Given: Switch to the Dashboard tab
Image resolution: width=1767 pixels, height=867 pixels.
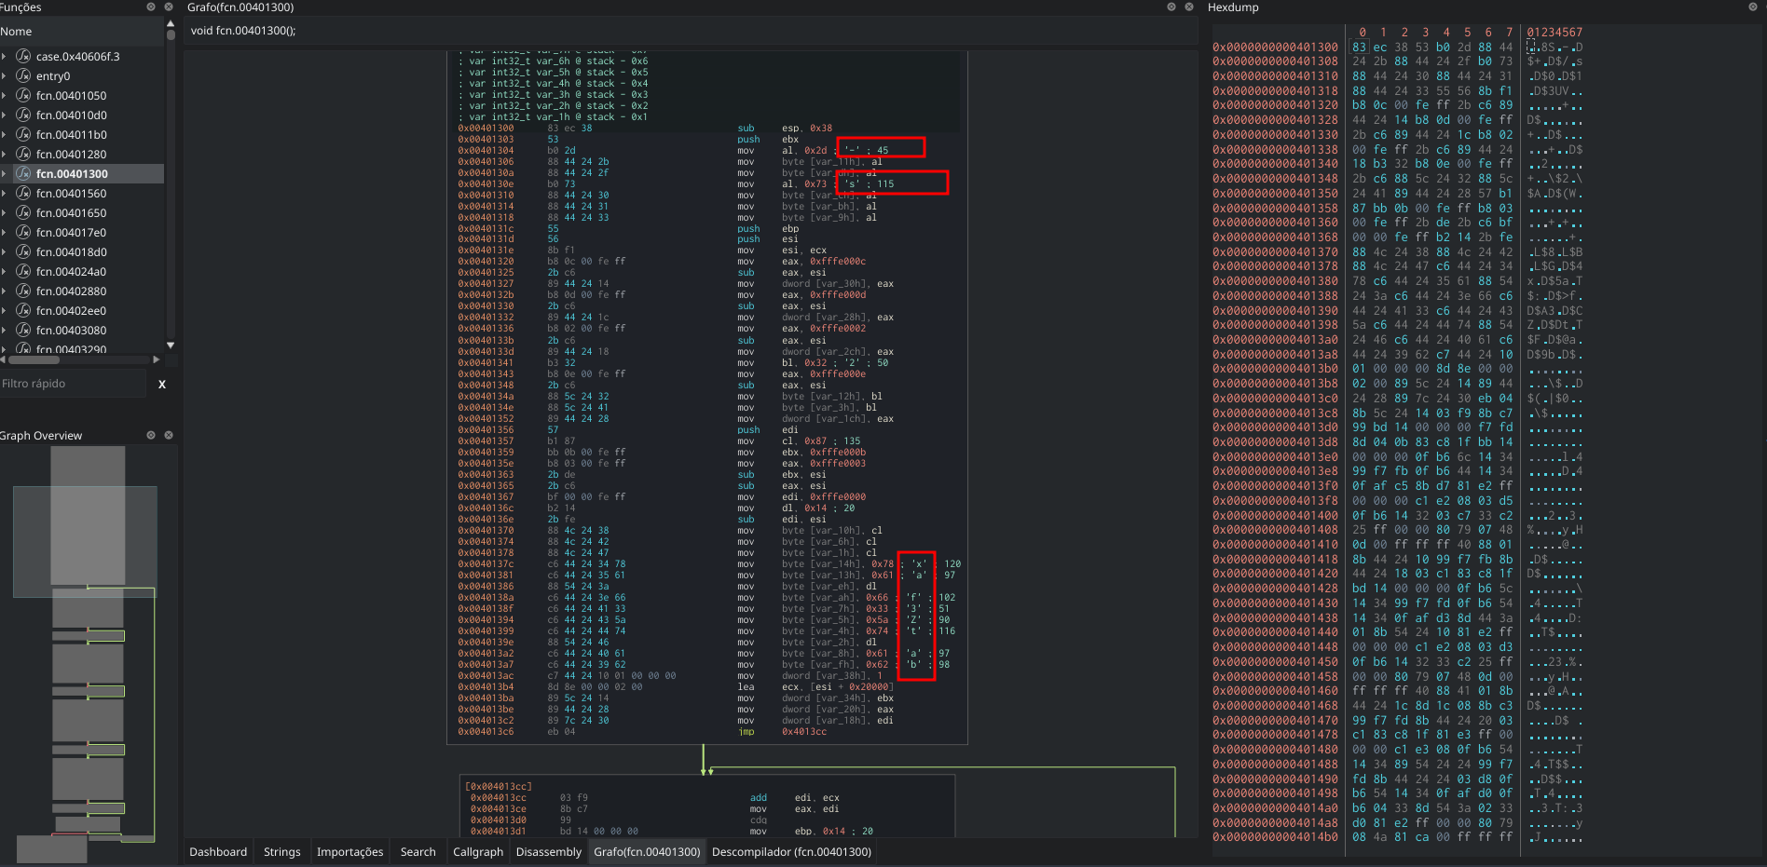Looking at the screenshot, I should coord(218,851).
